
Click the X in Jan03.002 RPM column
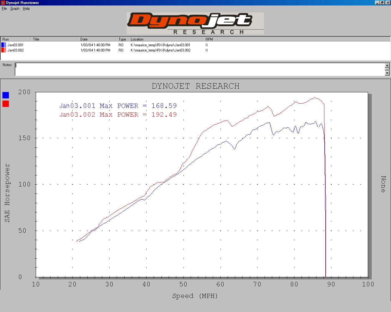point(206,50)
